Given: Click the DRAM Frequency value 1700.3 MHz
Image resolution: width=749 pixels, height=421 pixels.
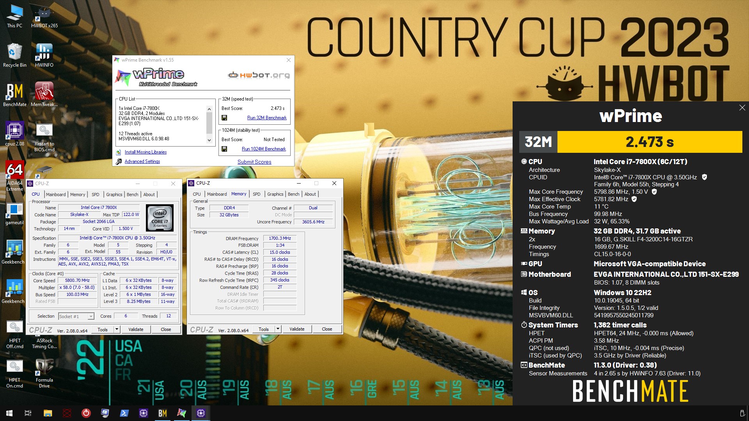Looking at the screenshot, I should point(280,238).
